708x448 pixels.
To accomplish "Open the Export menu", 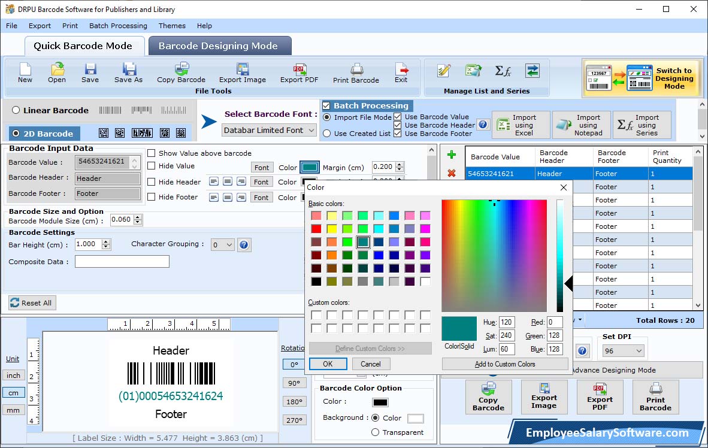I will (40, 26).
